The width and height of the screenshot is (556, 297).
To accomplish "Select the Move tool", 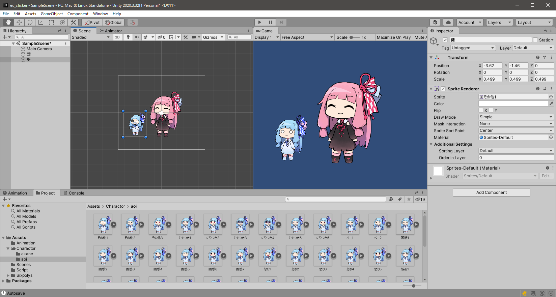I will (19, 22).
